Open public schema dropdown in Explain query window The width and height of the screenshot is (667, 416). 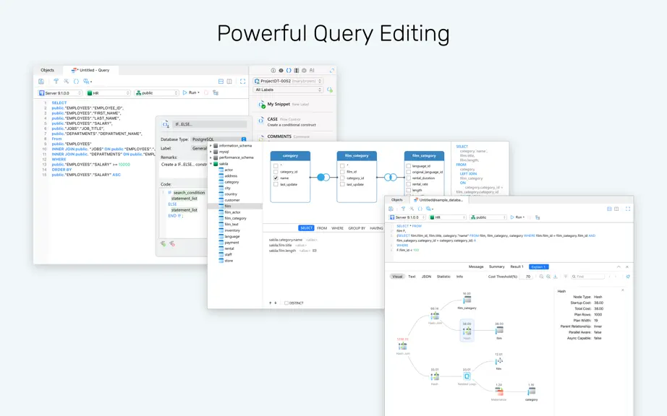488,217
